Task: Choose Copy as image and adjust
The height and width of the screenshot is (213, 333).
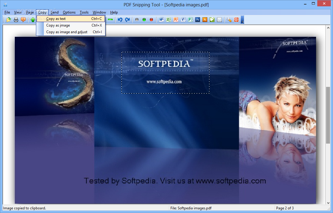Action: (70, 32)
